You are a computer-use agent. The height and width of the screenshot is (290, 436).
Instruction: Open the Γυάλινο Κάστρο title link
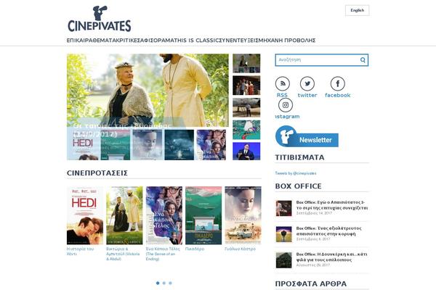[241, 249]
